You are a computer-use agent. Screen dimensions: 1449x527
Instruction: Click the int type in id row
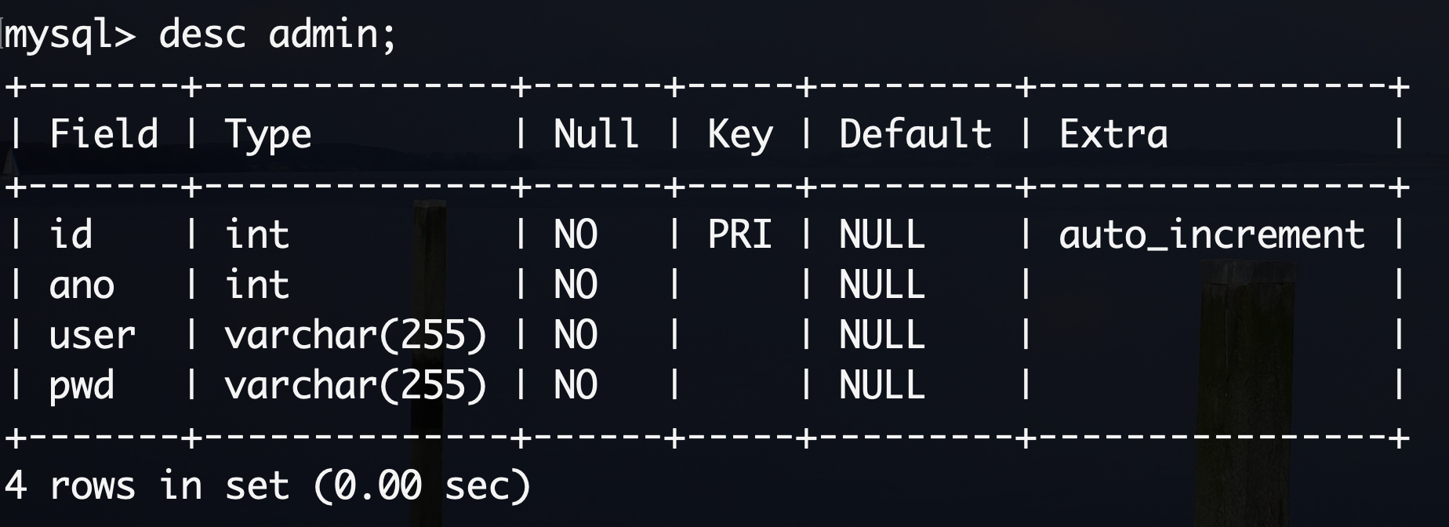pos(257,234)
